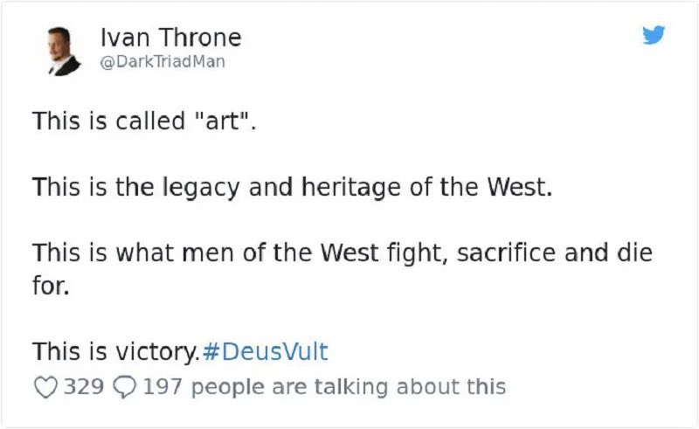The width and height of the screenshot is (699, 429).
Task: Click the "This is what men" sentence
Action: tap(343, 254)
